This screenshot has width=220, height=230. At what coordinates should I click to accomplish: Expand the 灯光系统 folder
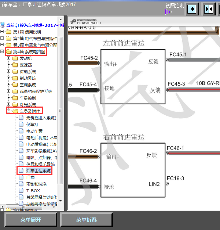[9, 104]
